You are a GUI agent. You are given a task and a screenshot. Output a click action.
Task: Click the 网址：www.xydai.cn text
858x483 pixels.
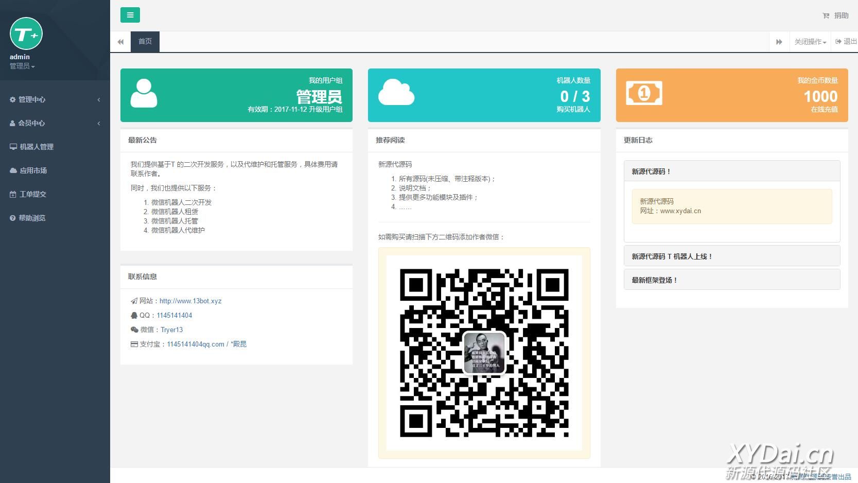[671, 211]
